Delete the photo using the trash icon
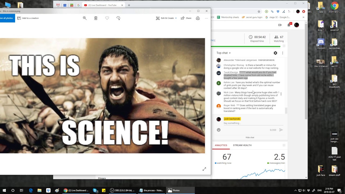The image size is (345, 194). [96, 18]
